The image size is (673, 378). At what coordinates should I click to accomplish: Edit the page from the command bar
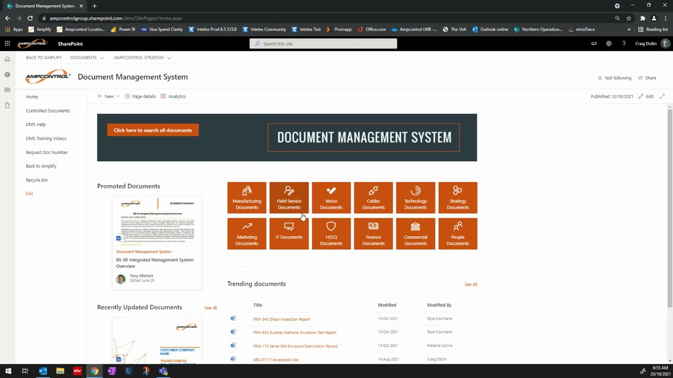coord(646,96)
